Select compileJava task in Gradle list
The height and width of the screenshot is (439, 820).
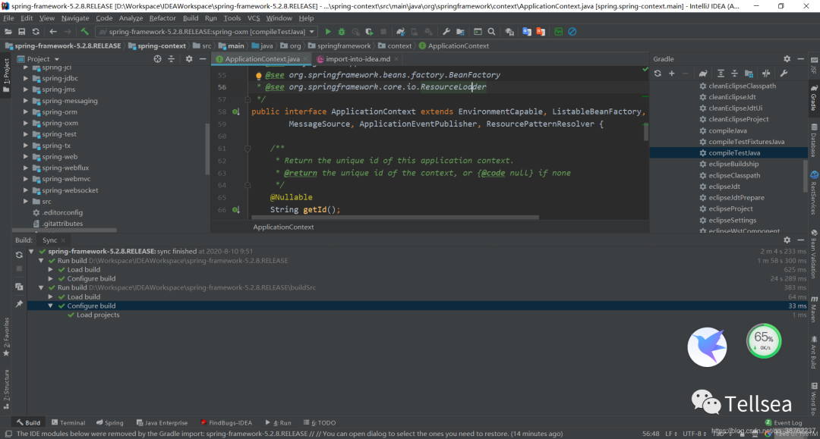point(727,130)
